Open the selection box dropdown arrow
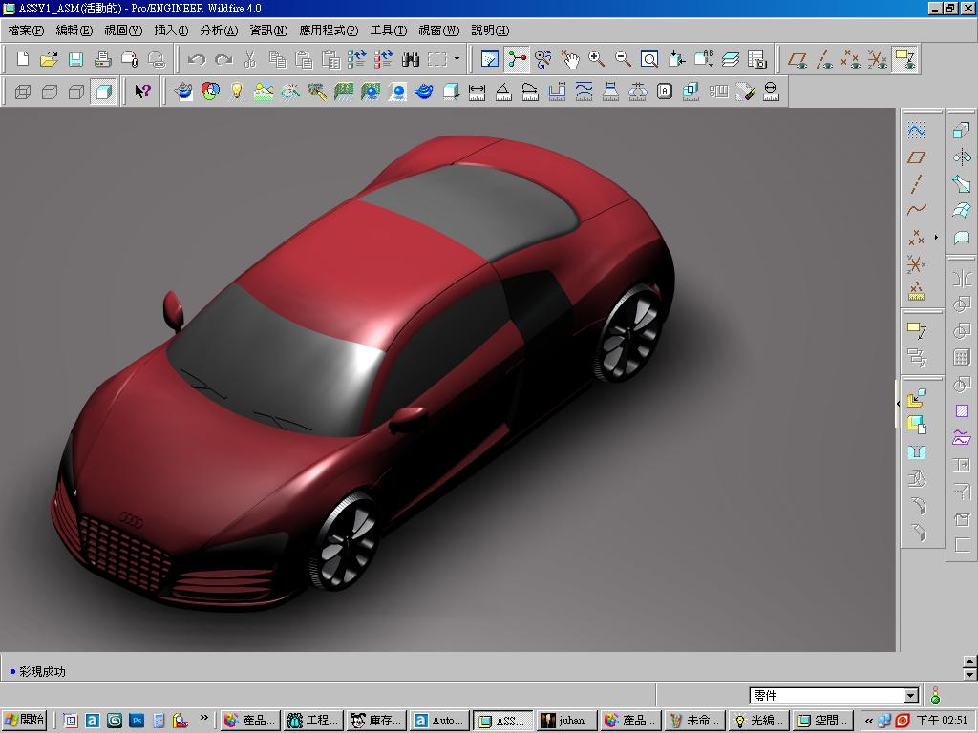This screenshot has height=733, width=978. tap(457, 59)
